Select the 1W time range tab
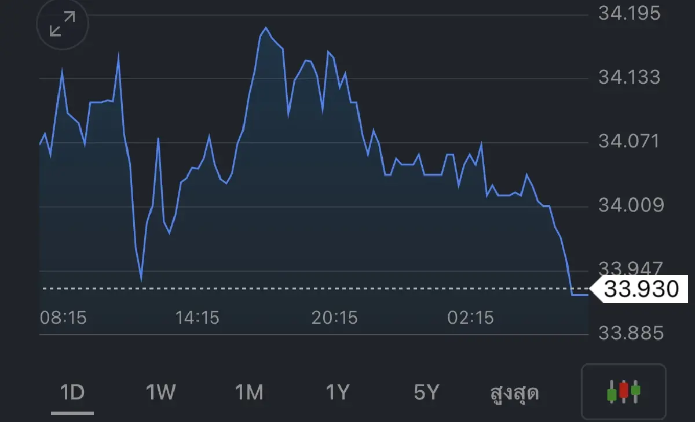Image resolution: width=695 pixels, height=422 pixels. pos(160,393)
